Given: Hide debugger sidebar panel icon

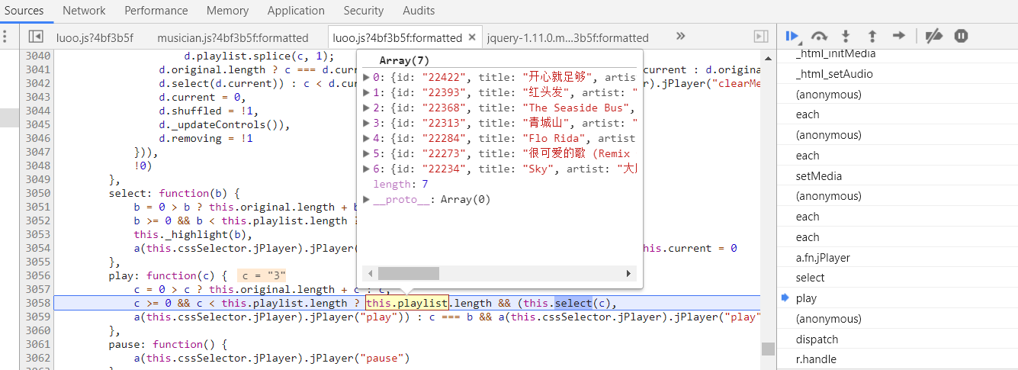Looking at the screenshot, I should [x=760, y=37].
